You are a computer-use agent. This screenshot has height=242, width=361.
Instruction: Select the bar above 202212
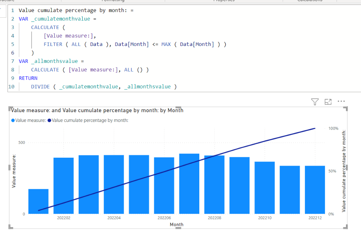click(315, 190)
